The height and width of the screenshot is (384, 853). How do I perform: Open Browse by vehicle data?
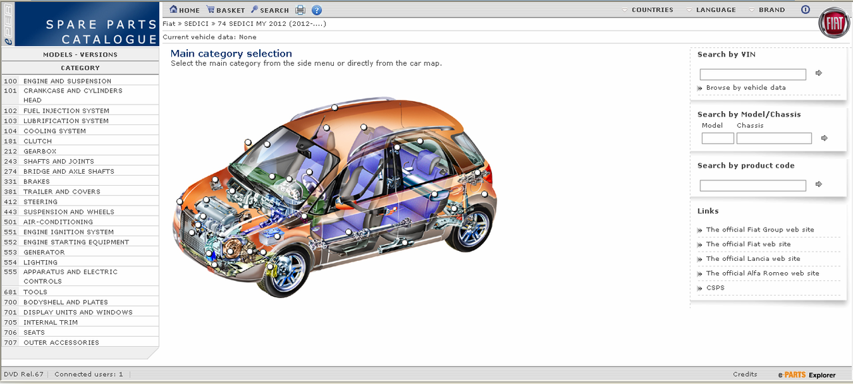point(746,88)
